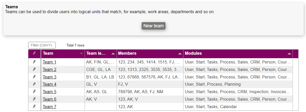306x112 pixels.
Task: Open the Team 5 link
Action: click(50, 92)
